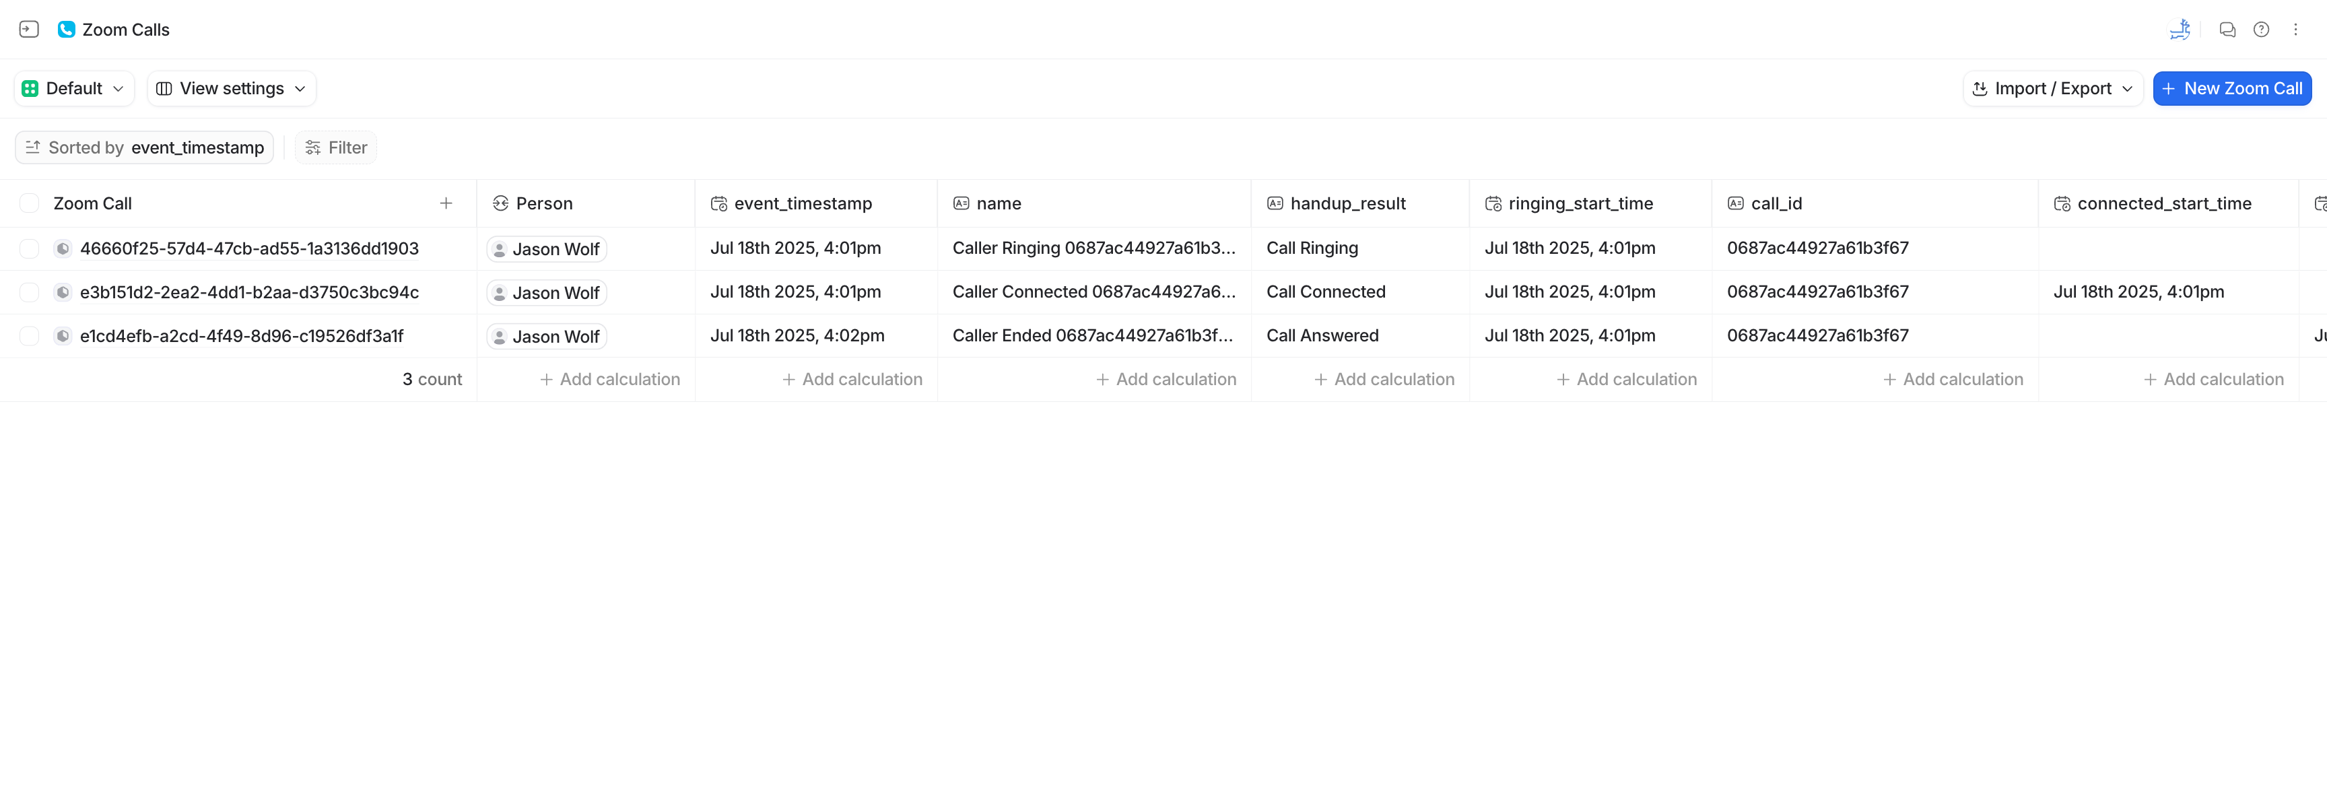
Task: Add calculation under connected_start_time column
Action: pyautogui.click(x=2213, y=379)
